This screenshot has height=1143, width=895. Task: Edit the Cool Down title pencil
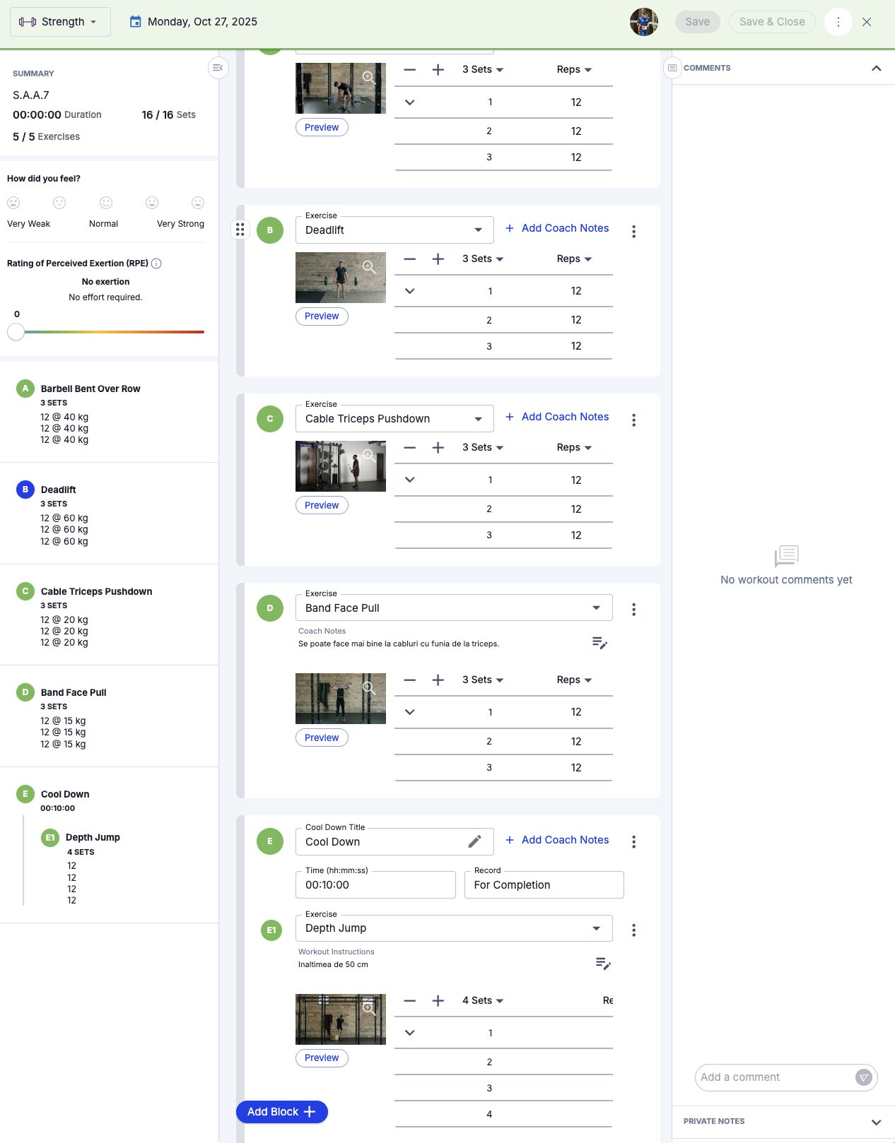(475, 841)
